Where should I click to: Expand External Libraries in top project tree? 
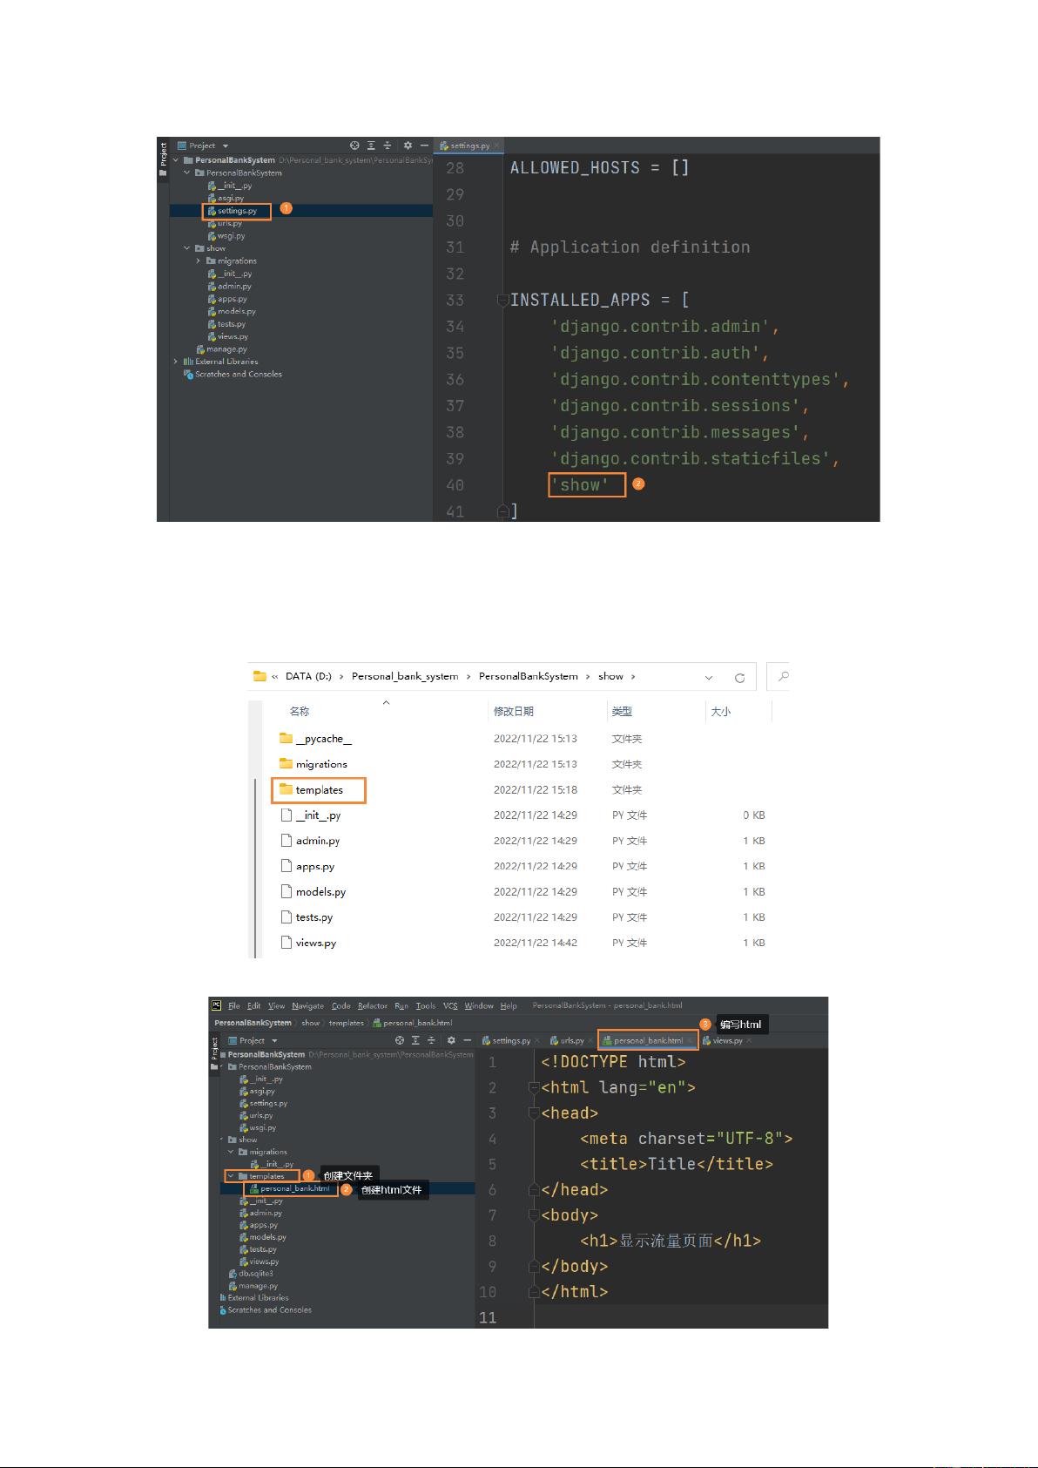click(x=176, y=362)
